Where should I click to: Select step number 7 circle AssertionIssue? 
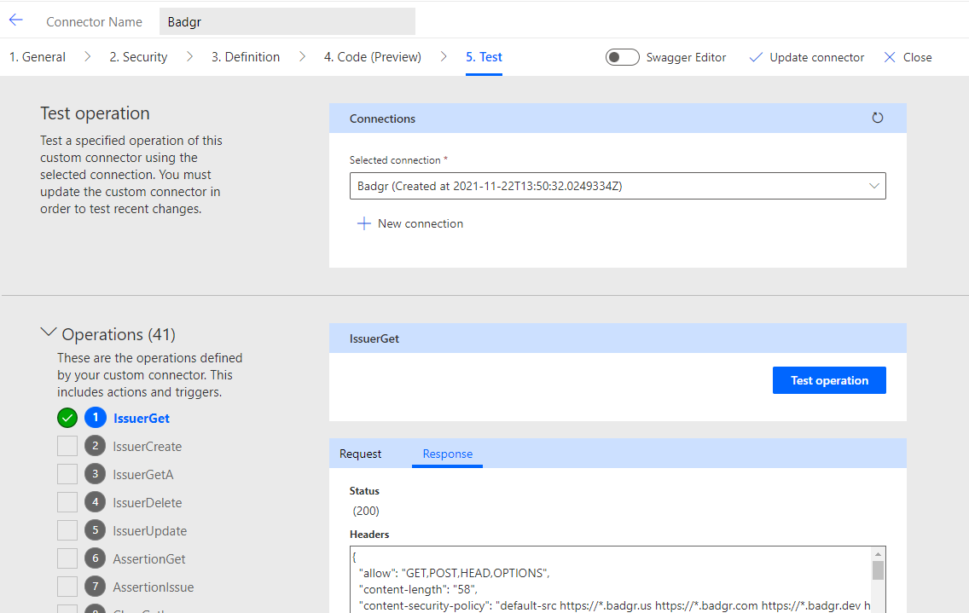tap(96, 587)
